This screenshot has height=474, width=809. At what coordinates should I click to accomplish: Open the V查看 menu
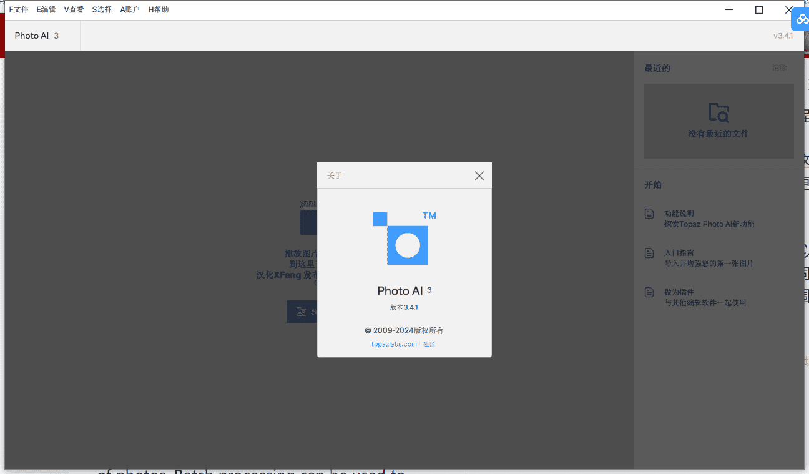coord(74,10)
